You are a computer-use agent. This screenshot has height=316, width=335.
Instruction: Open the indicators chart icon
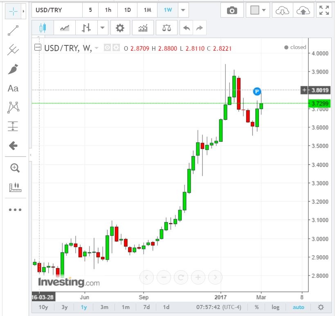[143, 28]
